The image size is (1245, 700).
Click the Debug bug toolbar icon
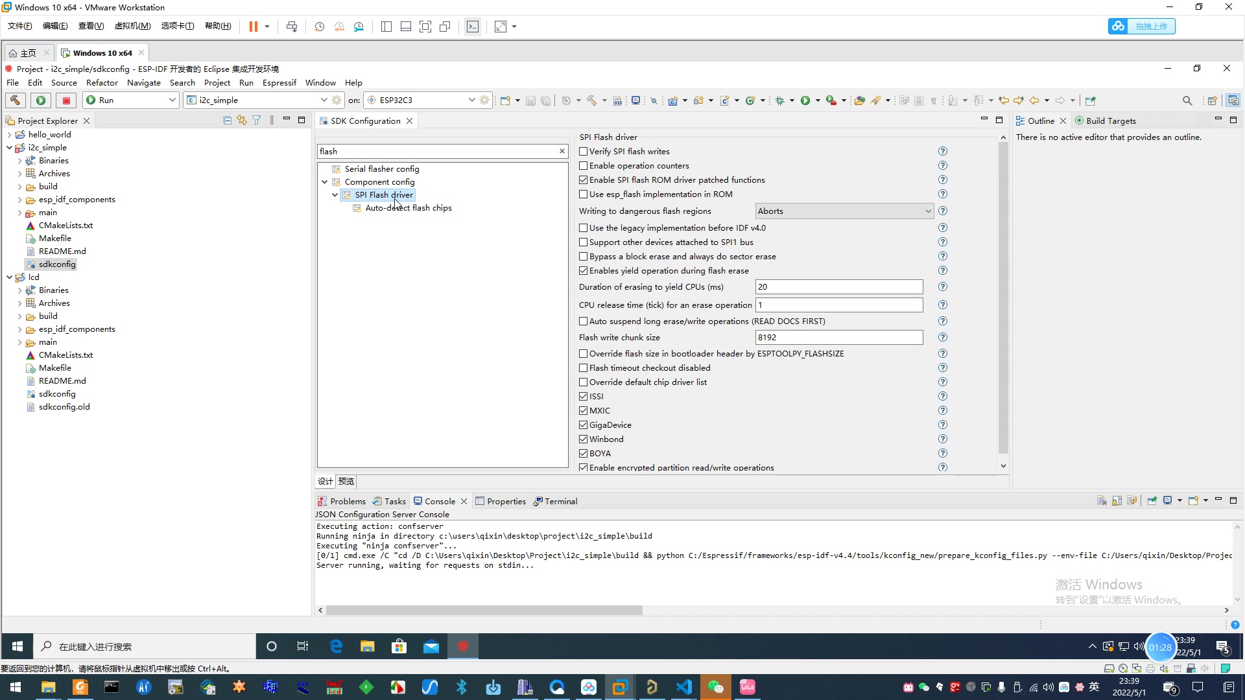780,100
